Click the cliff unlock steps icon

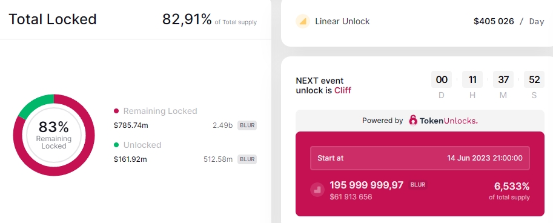pyautogui.click(x=317, y=190)
